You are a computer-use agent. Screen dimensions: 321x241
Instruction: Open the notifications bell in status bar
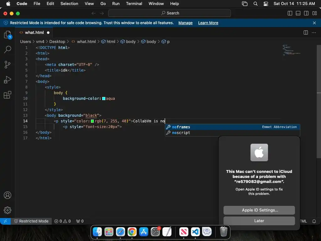coord(314,221)
